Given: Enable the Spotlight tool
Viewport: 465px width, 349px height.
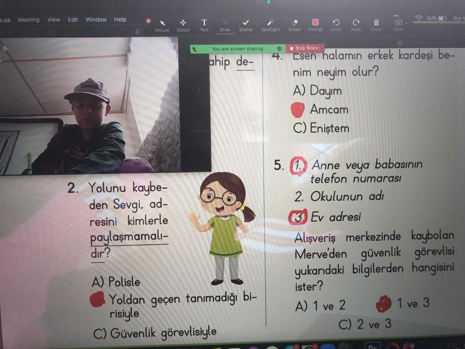Looking at the screenshot, I should click(270, 25).
